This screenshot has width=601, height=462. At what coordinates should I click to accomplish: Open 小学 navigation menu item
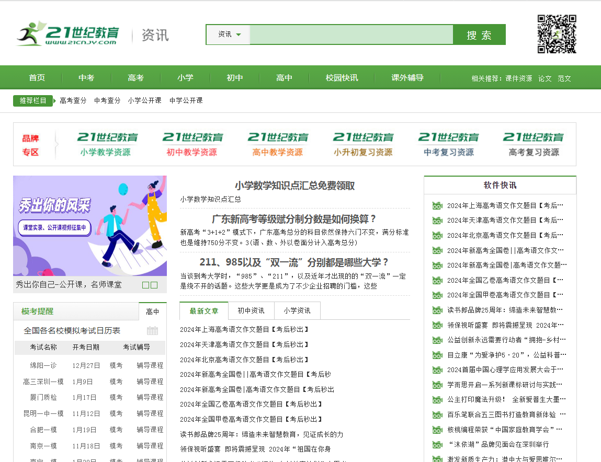(x=185, y=78)
